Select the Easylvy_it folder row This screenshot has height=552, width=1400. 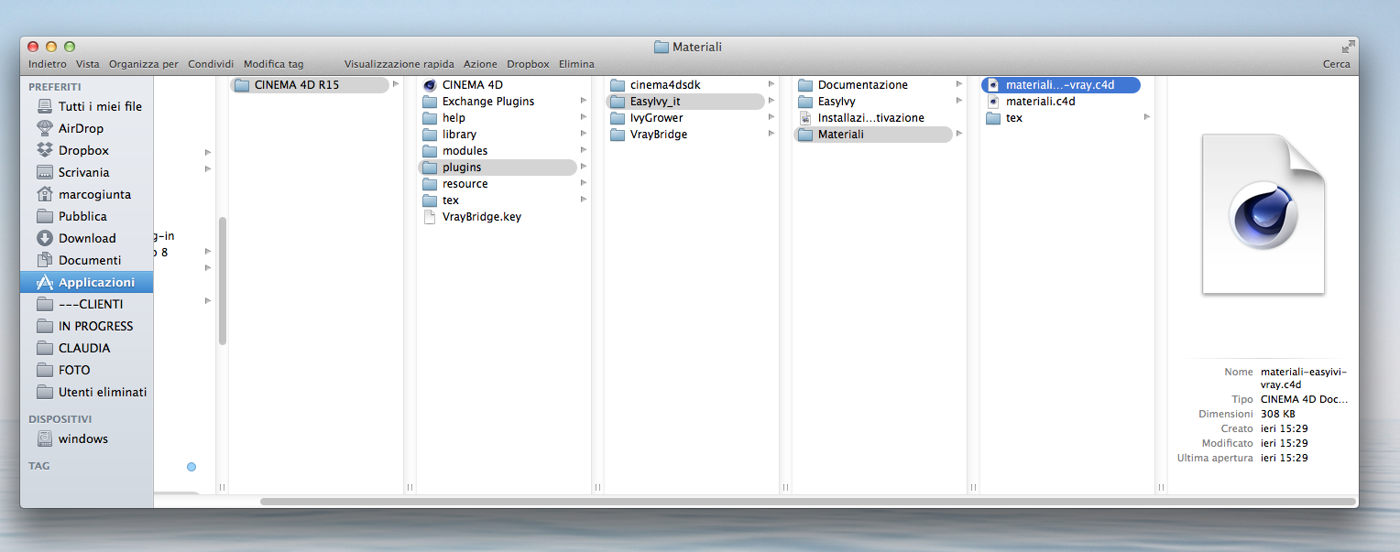point(685,101)
